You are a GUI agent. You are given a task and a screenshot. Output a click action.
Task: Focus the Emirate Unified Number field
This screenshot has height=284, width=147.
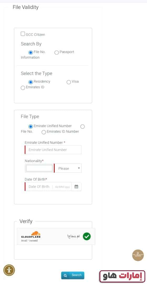pos(53,150)
